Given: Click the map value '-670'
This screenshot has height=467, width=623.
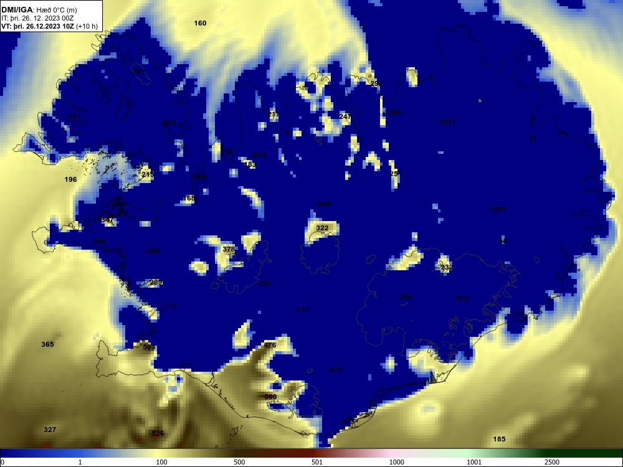Looking at the screenshot, I should (259, 155).
